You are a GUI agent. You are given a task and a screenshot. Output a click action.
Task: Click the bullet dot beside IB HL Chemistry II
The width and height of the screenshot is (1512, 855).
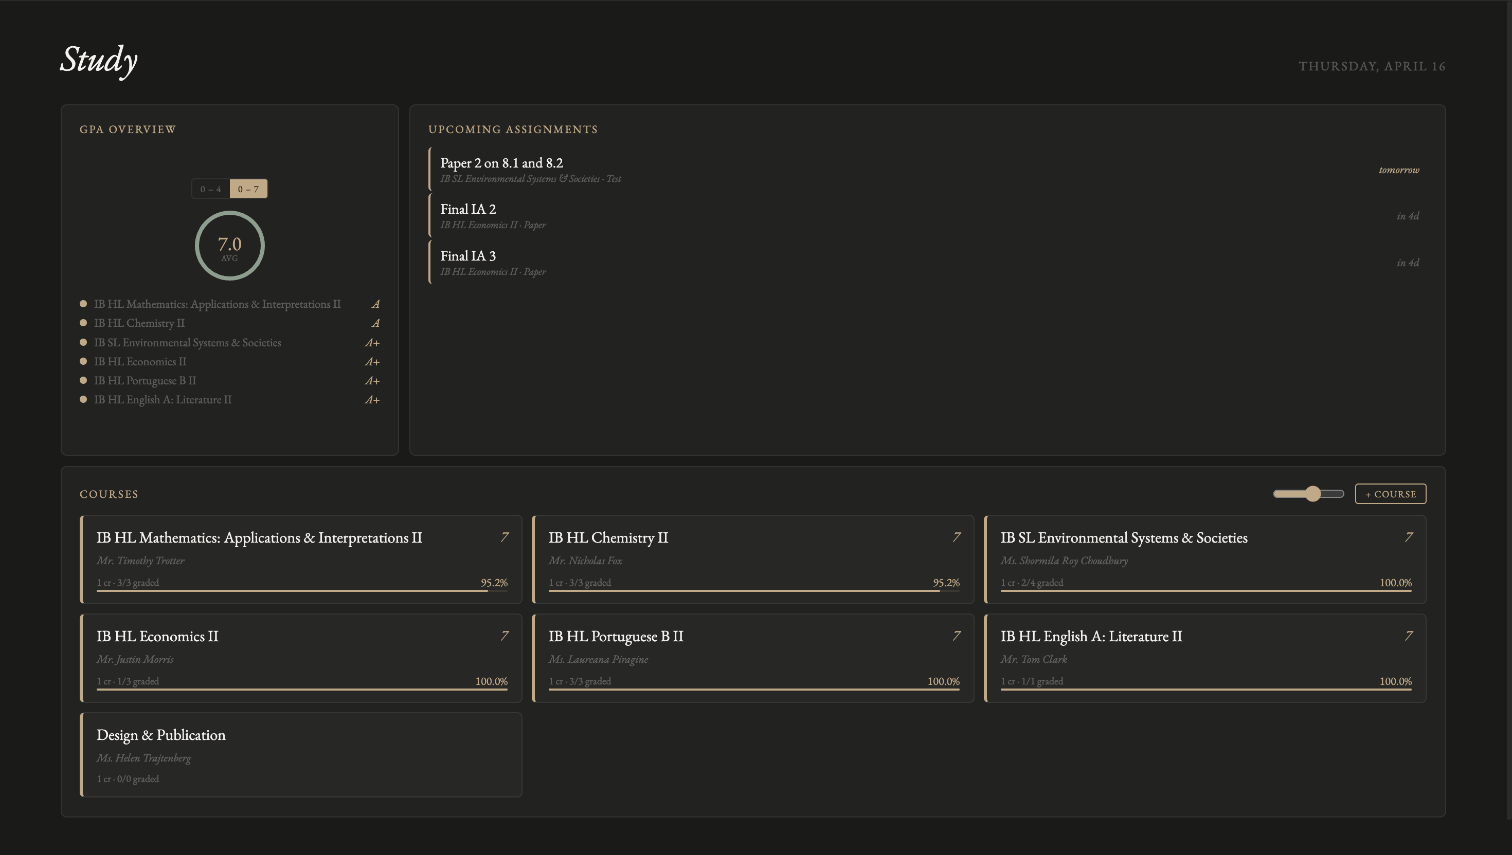coord(83,322)
